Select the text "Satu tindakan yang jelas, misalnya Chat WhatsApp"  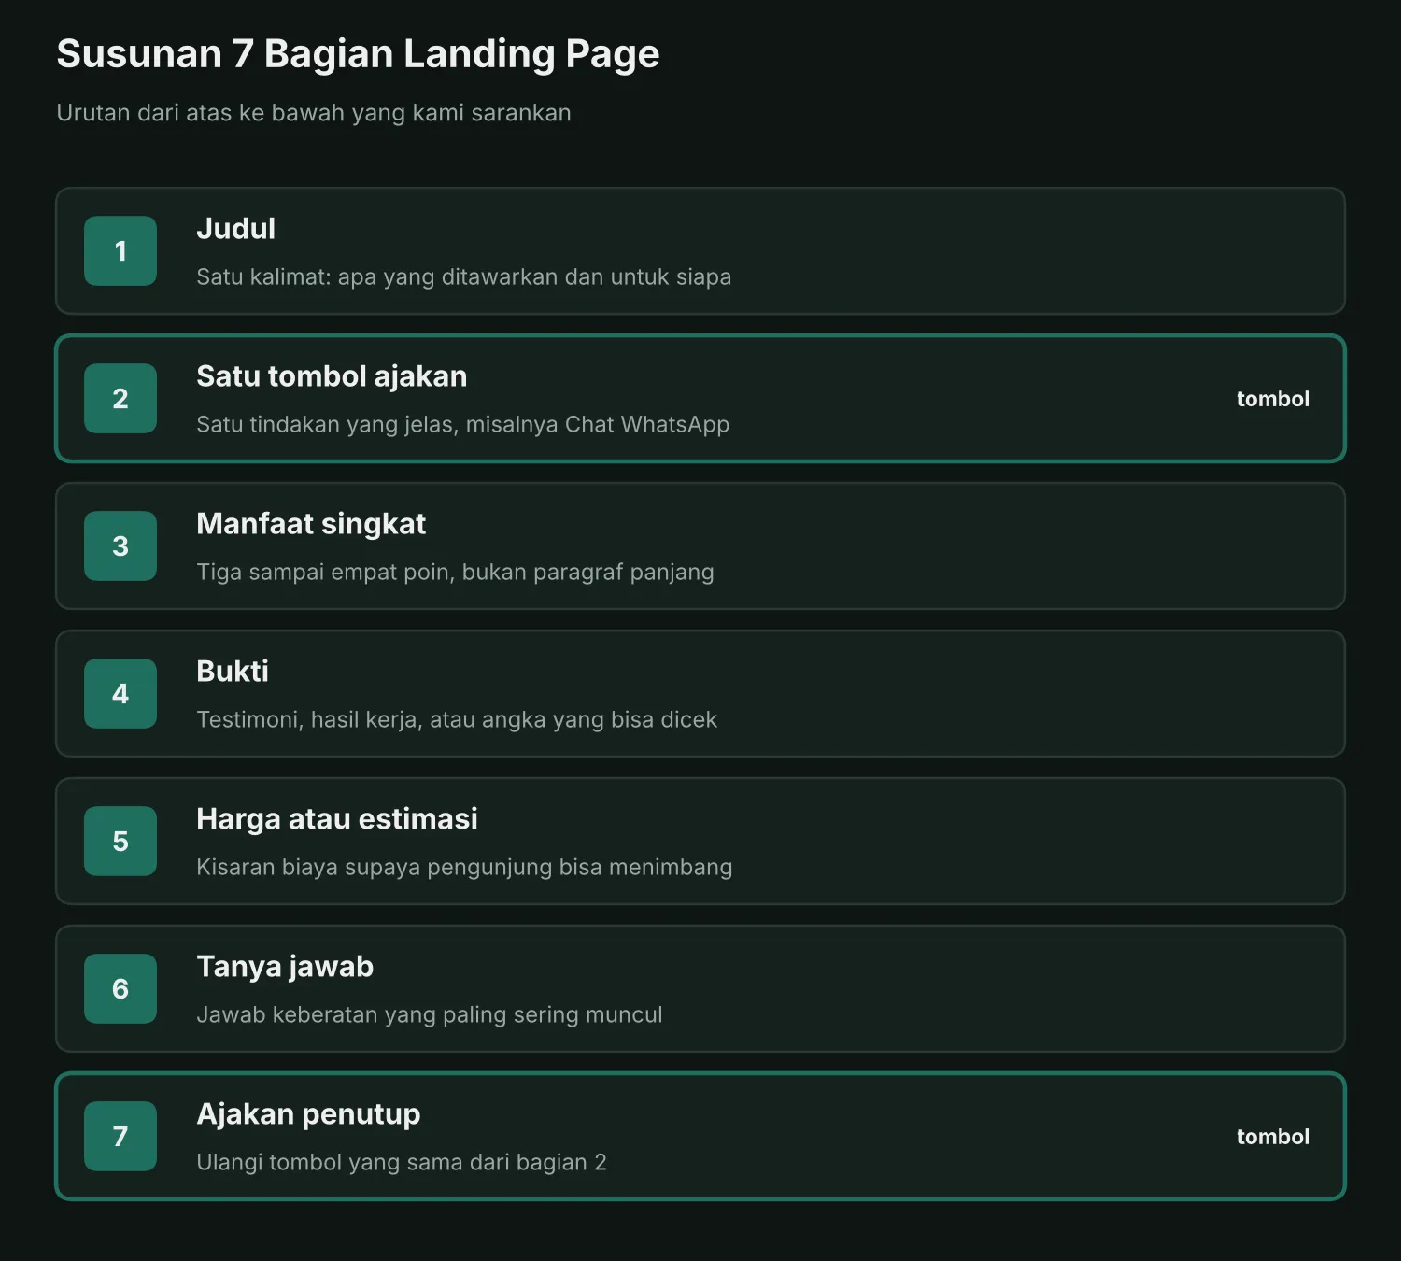(463, 425)
